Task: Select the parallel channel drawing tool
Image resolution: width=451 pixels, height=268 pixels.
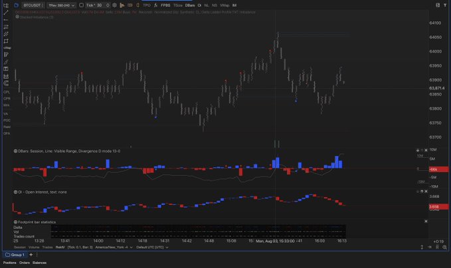Action: tap(6, 34)
